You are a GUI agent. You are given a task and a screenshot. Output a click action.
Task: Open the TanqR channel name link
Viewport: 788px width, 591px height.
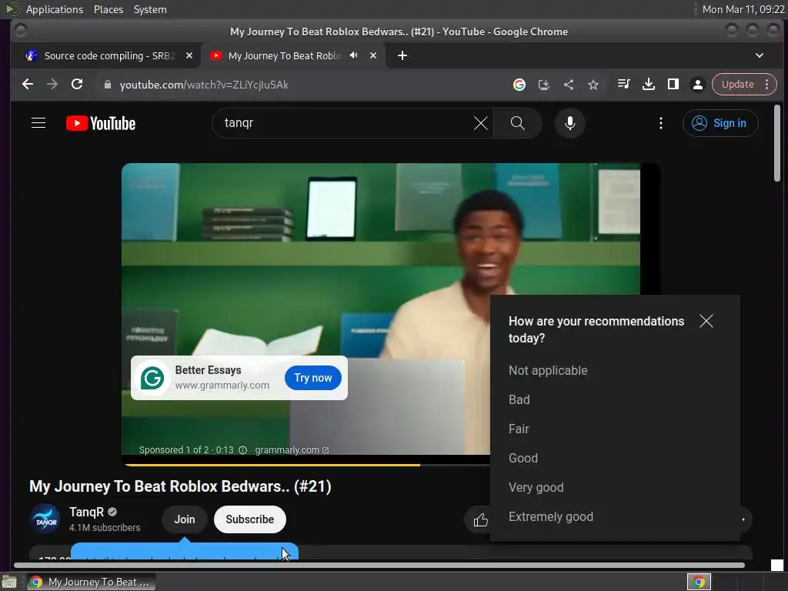pos(86,512)
